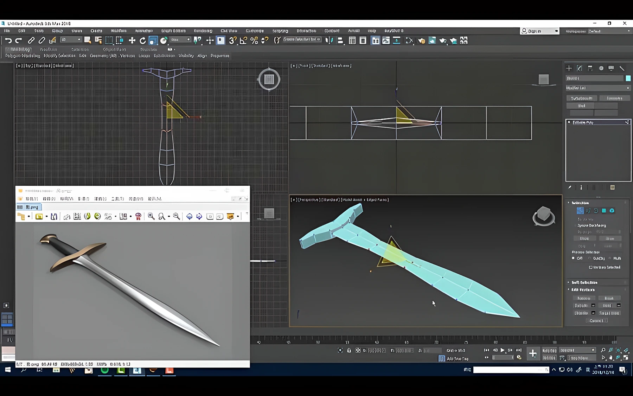Click the cyan object color swatch

point(628,78)
